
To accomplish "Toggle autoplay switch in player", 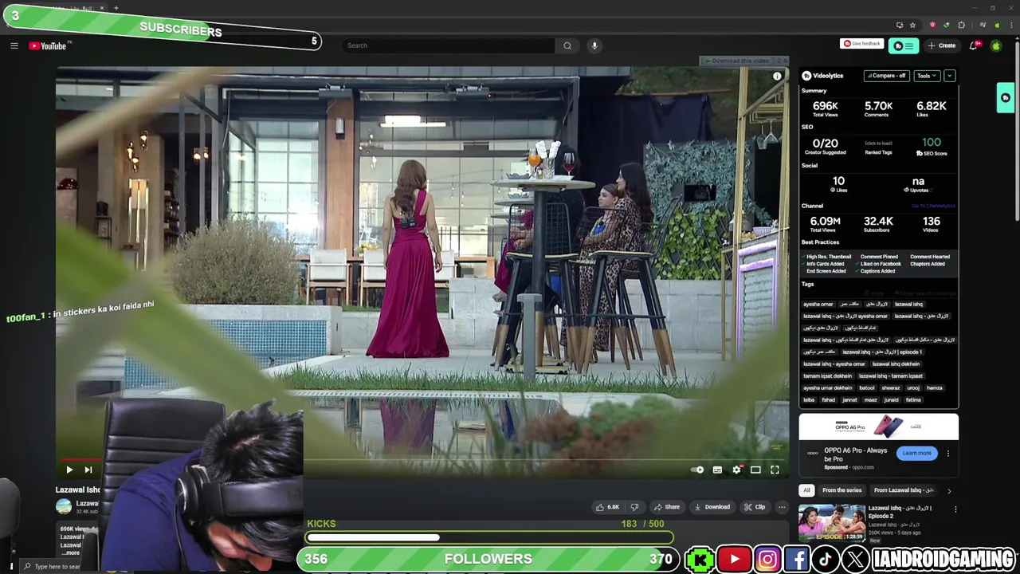I will [697, 470].
